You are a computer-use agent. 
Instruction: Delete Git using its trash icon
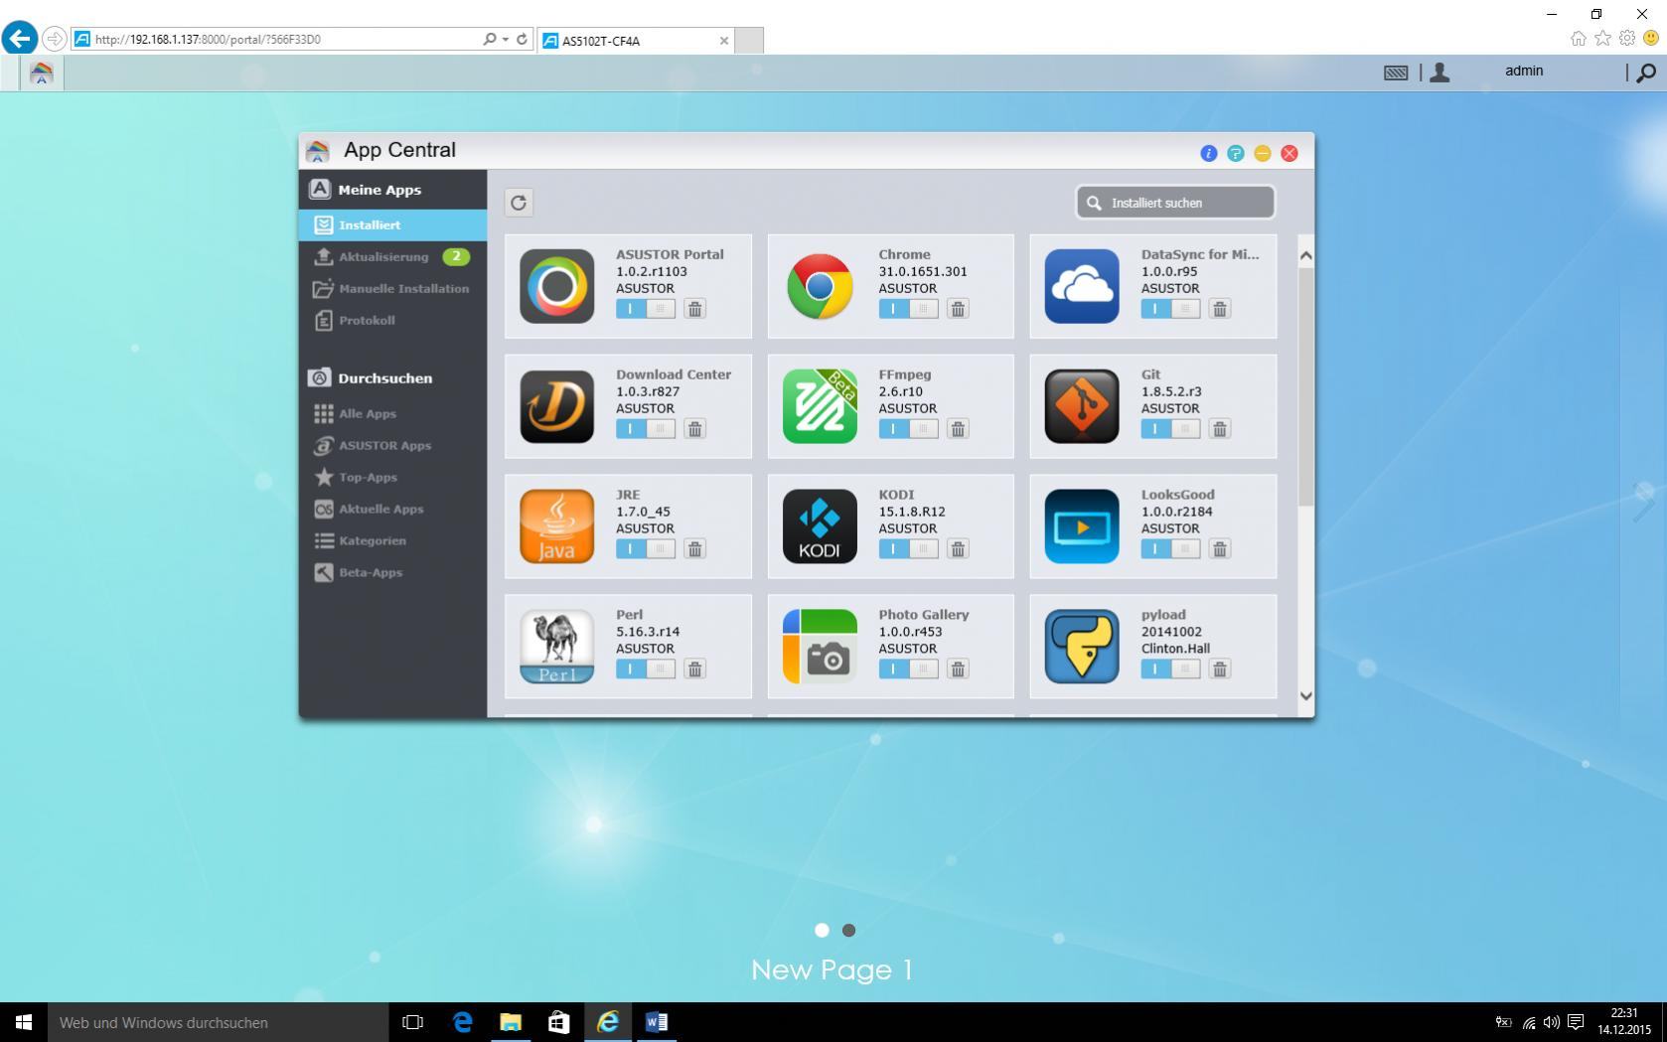click(x=1220, y=429)
